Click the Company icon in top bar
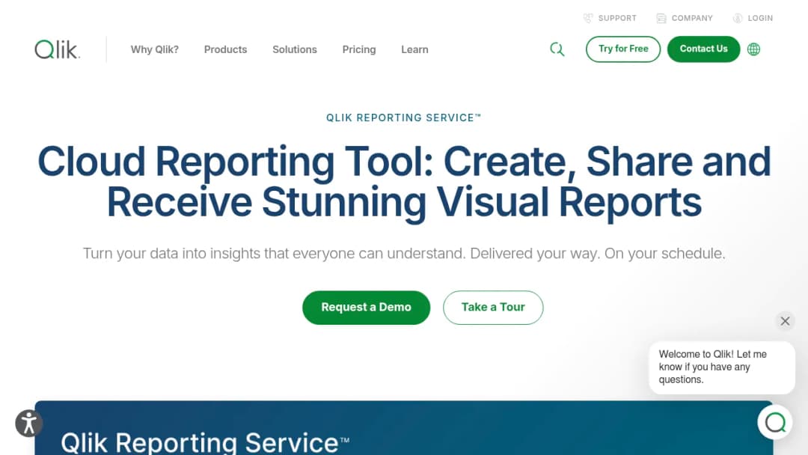 (661, 18)
